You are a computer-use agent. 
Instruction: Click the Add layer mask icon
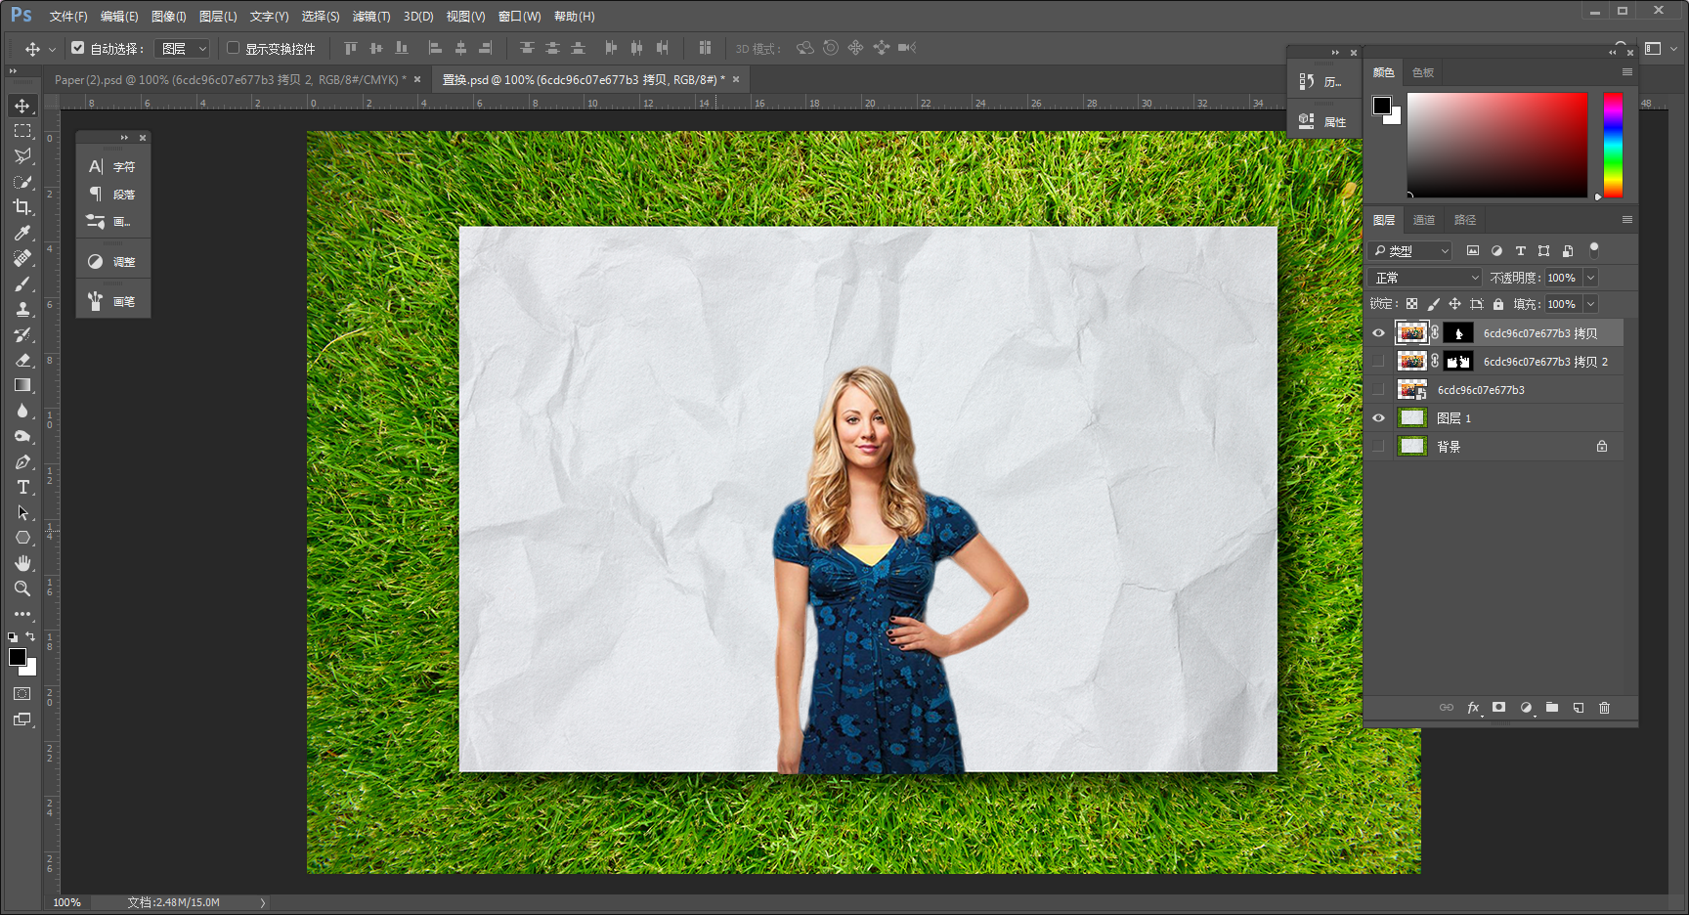1498,707
